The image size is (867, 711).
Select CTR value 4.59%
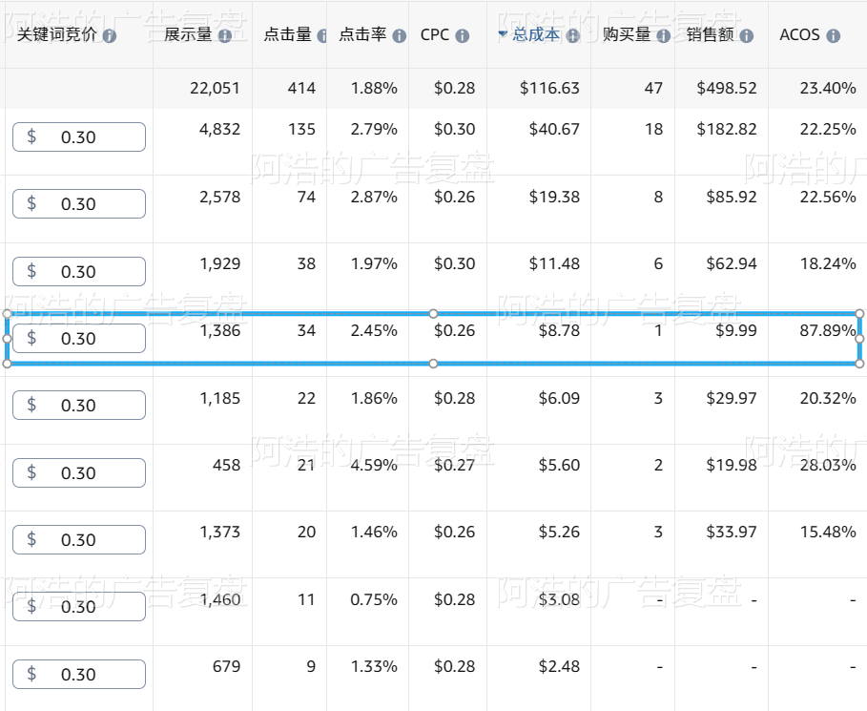point(374,465)
